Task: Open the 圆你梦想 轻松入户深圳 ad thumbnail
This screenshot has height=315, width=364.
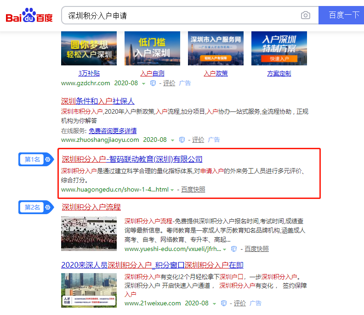Action: [89, 48]
